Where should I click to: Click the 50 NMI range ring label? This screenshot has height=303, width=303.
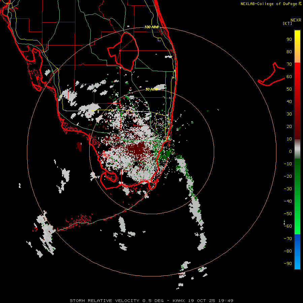click(x=151, y=89)
